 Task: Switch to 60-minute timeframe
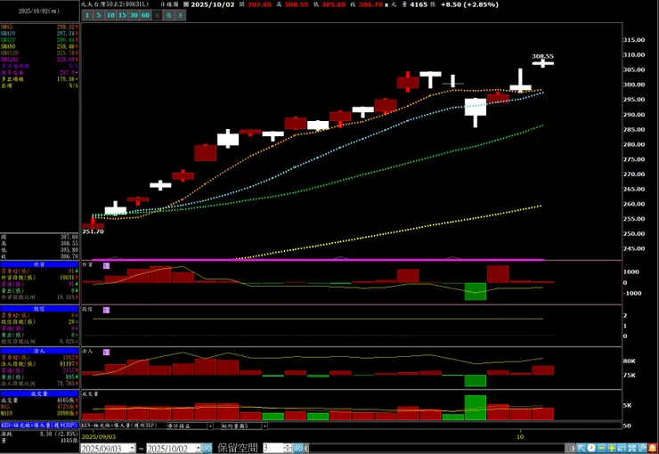pos(145,15)
